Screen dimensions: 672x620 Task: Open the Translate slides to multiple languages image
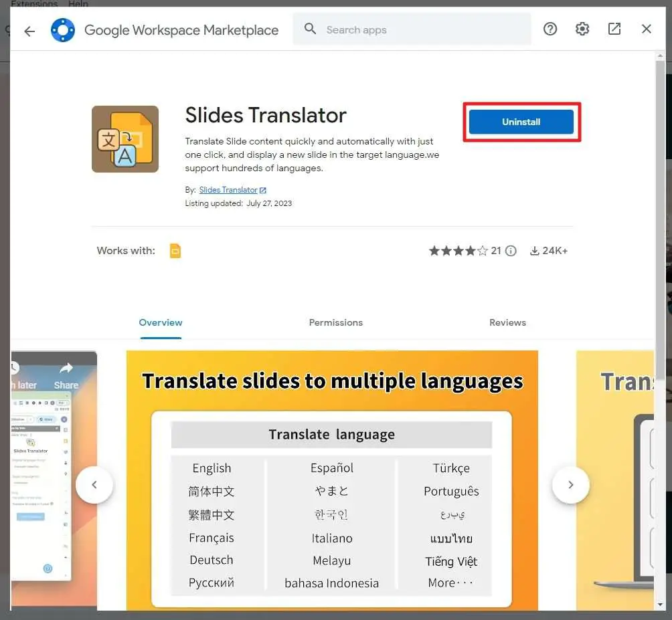tap(332, 480)
